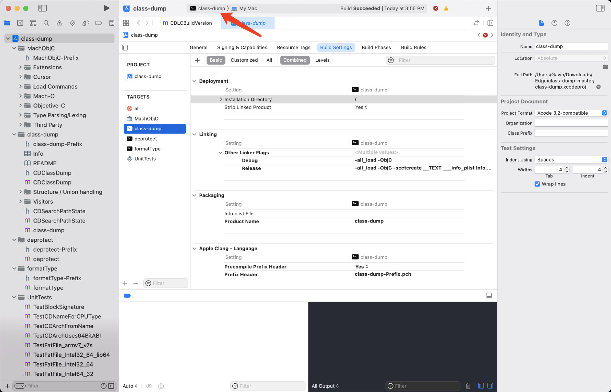Toggle console pane in debug area

pyautogui.click(x=490, y=386)
